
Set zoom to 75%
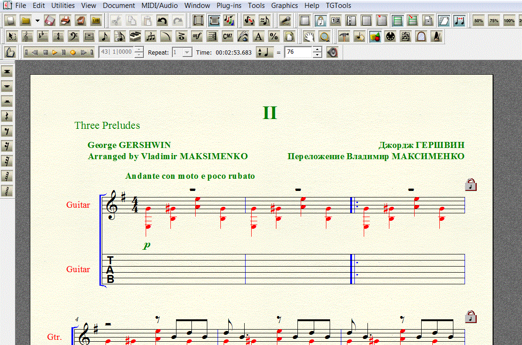coord(494,21)
